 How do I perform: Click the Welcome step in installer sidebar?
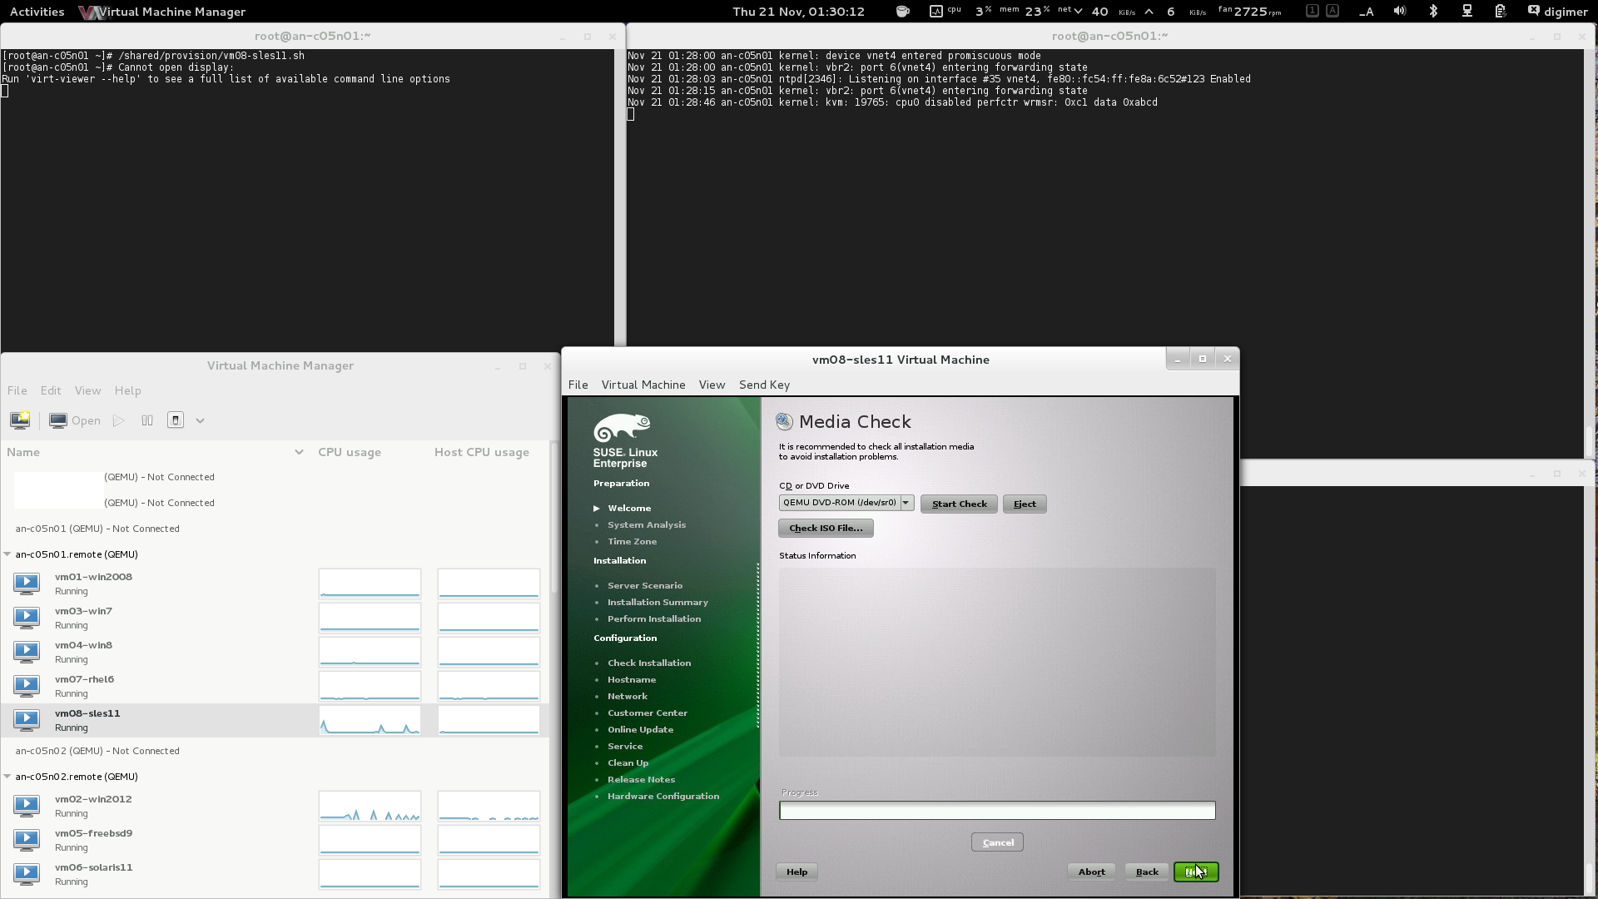click(x=629, y=508)
